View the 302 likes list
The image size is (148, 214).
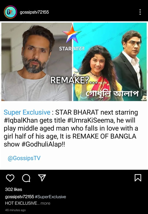point(14,189)
